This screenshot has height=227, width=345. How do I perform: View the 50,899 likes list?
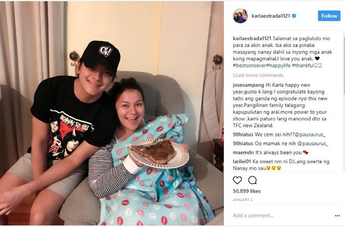click(247, 191)
